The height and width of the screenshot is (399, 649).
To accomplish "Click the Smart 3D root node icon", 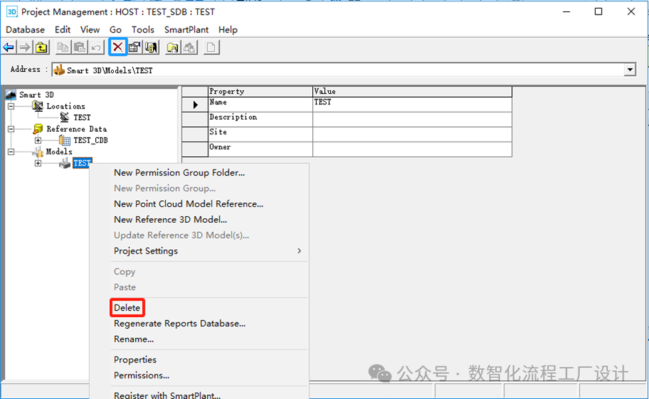I will [x=11, y=94].
